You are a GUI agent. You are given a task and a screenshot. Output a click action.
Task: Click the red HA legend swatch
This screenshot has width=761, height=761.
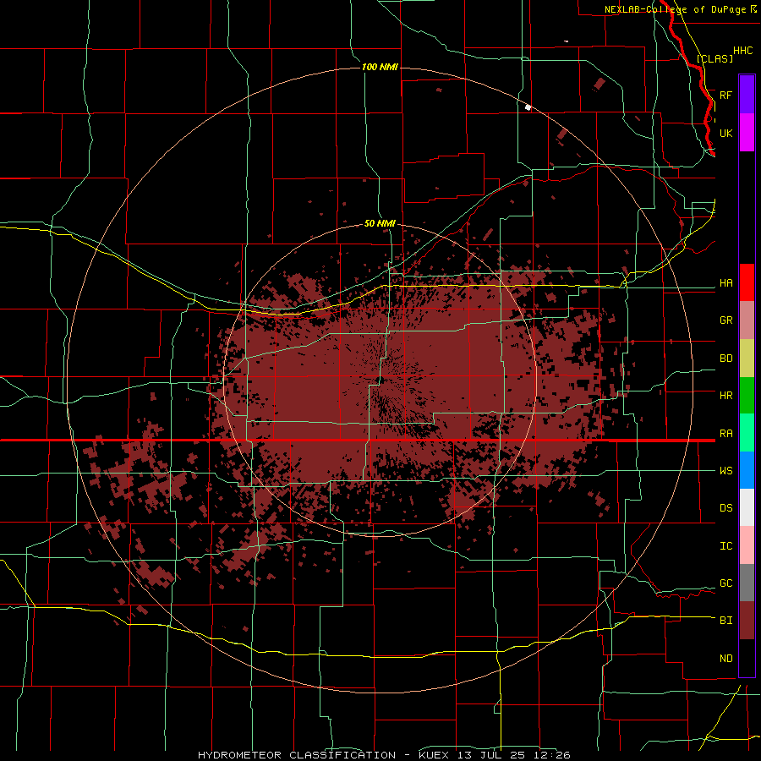coord(747,282)
